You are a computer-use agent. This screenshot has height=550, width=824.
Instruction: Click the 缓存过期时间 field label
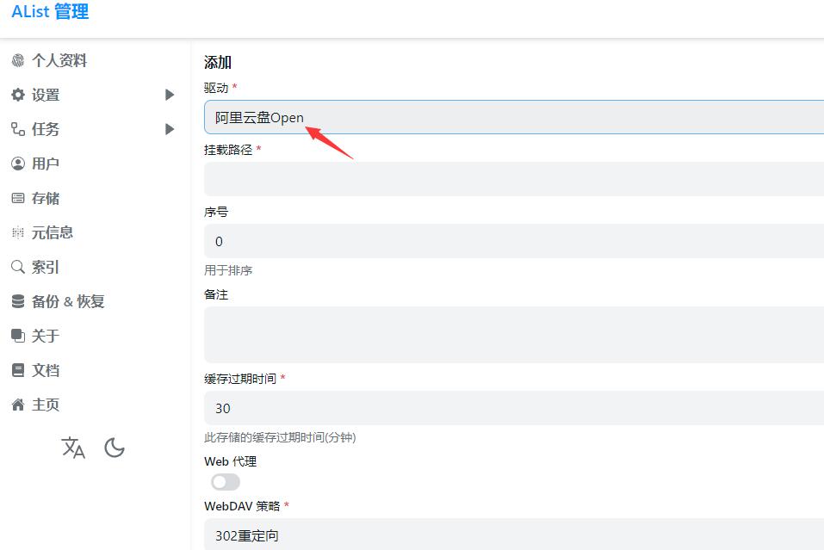240,379
